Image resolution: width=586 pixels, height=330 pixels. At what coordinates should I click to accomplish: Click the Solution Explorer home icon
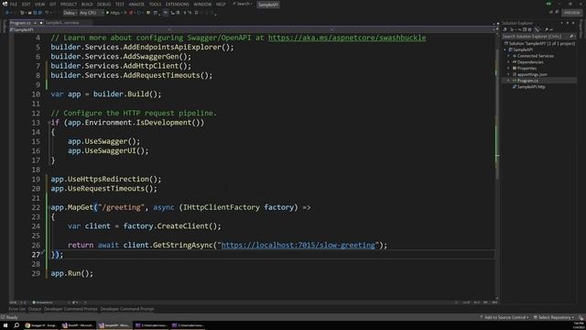(x=505, y=29)
